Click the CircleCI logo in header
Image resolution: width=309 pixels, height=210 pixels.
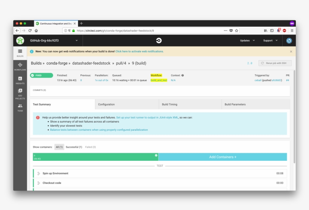pyautogui.click(x=159, y=41)
